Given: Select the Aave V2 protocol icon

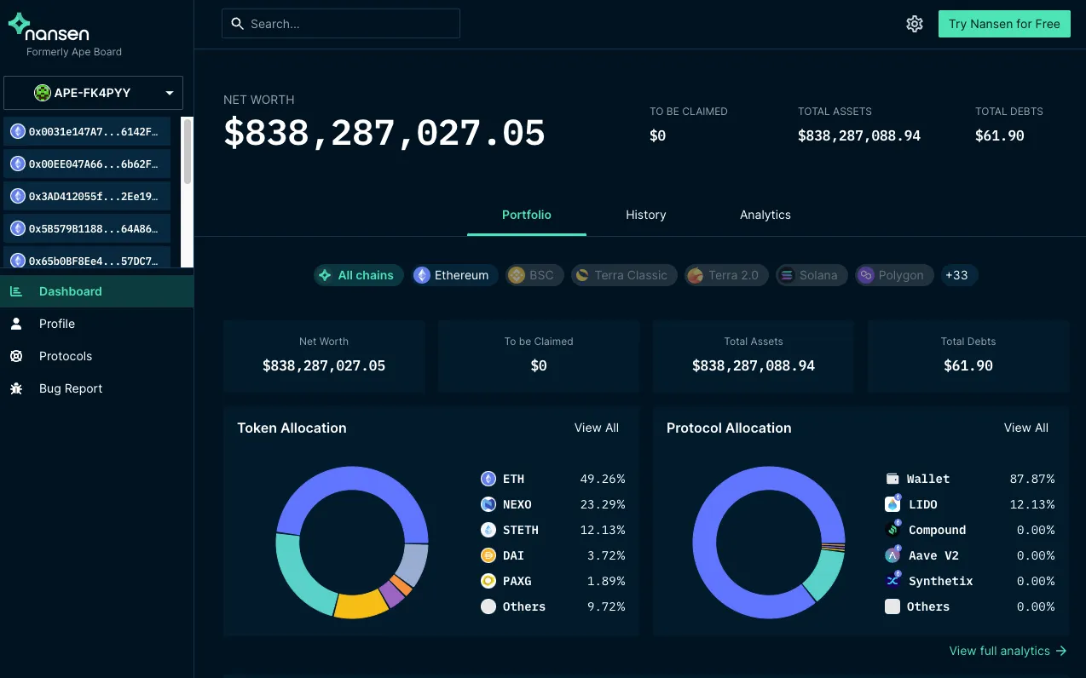Looking at the screenshot, I should point(892,555).
